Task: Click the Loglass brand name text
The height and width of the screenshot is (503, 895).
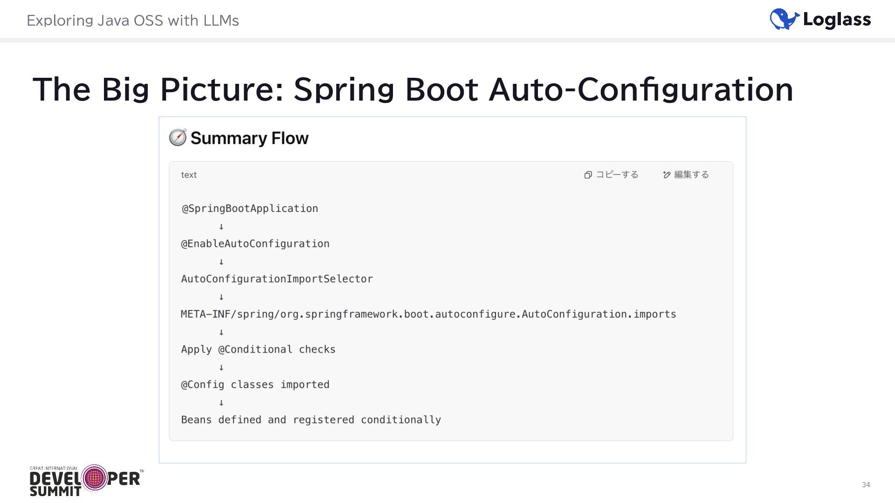Action: 837,20
